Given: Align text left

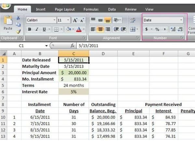Looking at the screenshot, I should (93, 29).
